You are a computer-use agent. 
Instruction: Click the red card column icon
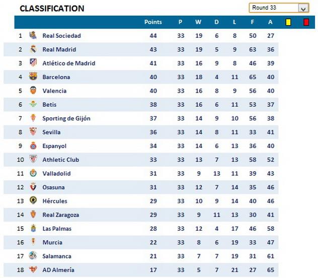[306, 22]
